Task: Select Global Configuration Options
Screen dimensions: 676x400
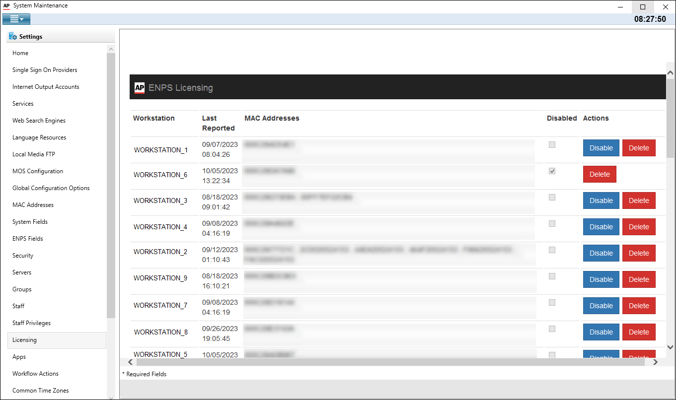Action: tap(51, 188)
